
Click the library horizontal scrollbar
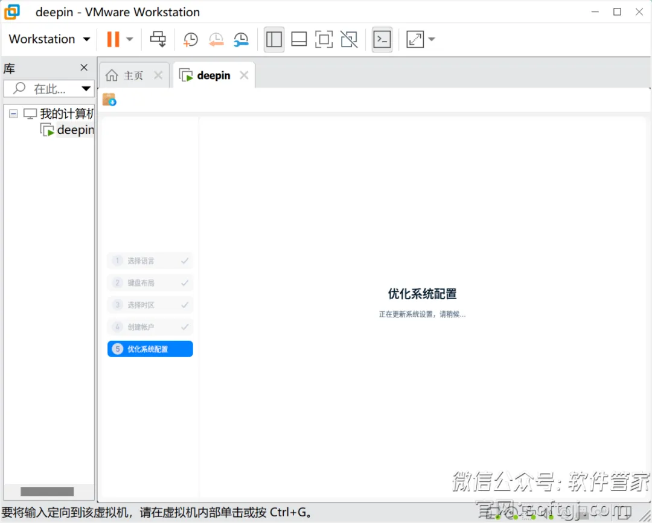47,492
